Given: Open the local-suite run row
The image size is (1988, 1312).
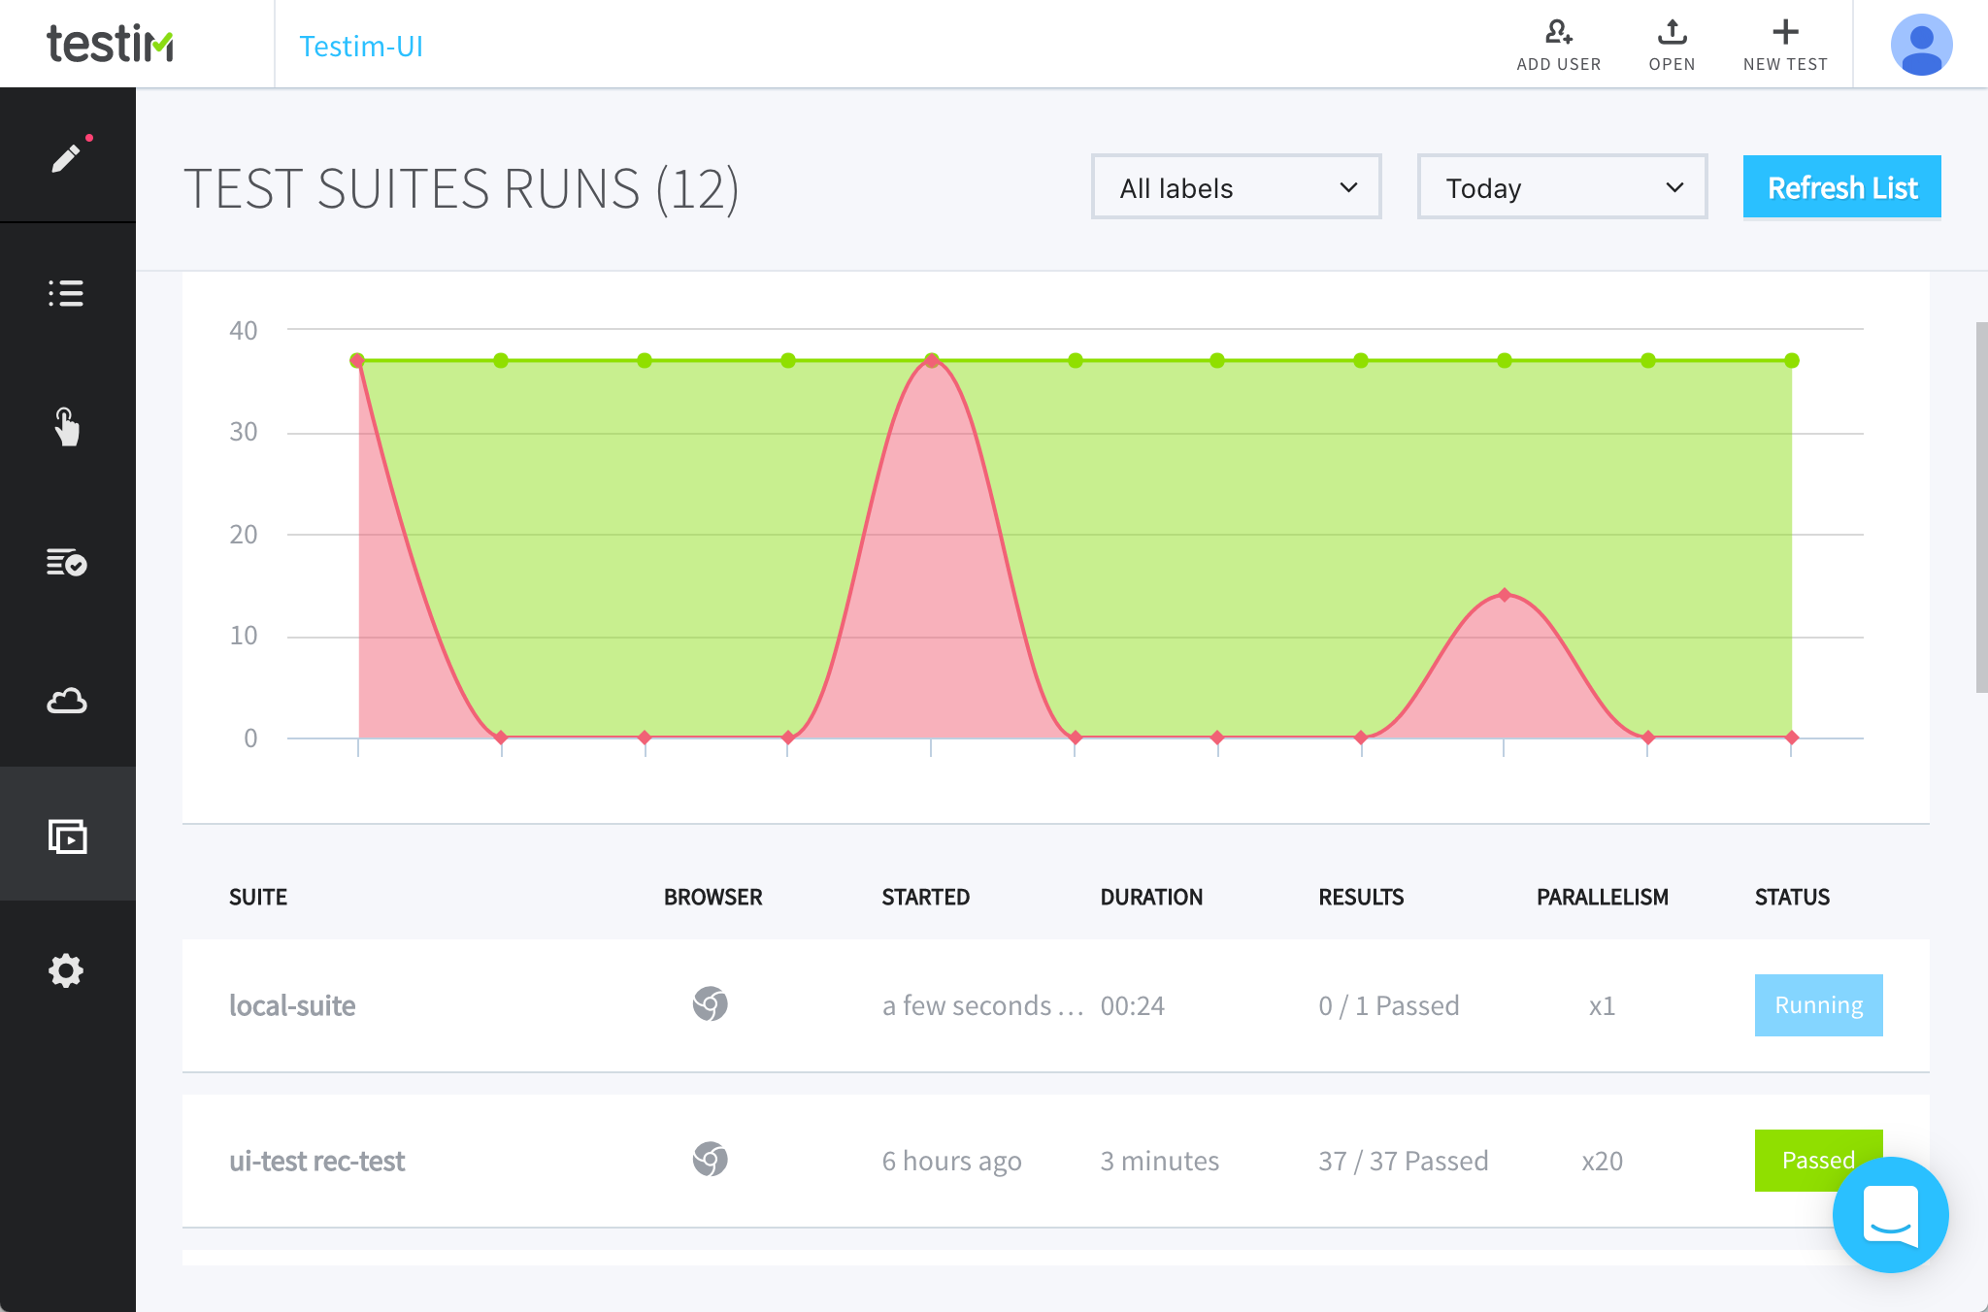Looking at the screenshot, I should point(292,1005).
